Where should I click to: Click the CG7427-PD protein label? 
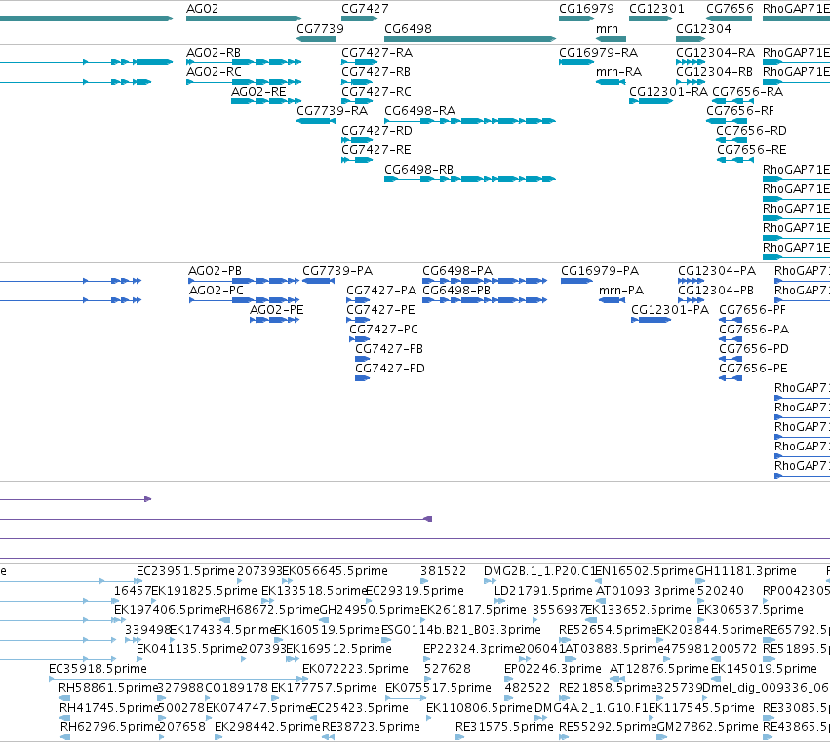tap(389, 369)
